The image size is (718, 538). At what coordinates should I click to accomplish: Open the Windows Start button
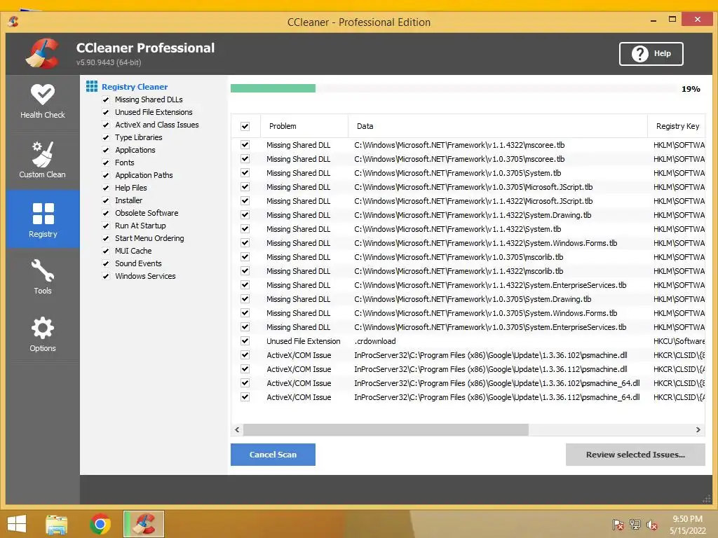[17, 524]
